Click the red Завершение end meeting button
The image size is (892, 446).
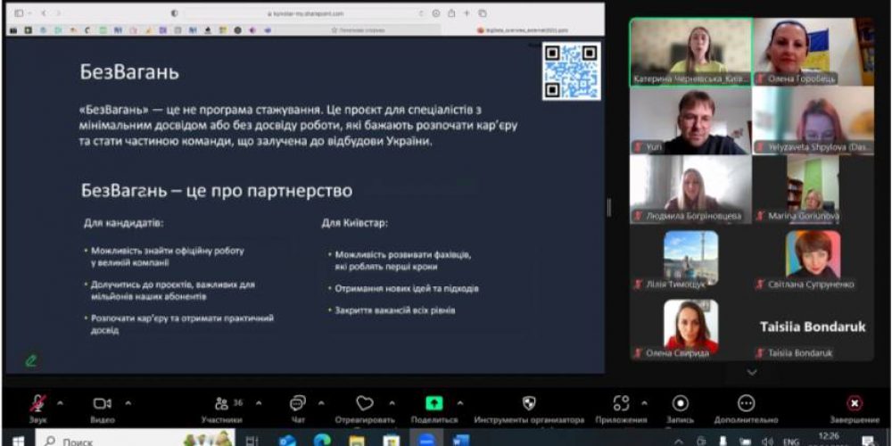coord(854,404)
